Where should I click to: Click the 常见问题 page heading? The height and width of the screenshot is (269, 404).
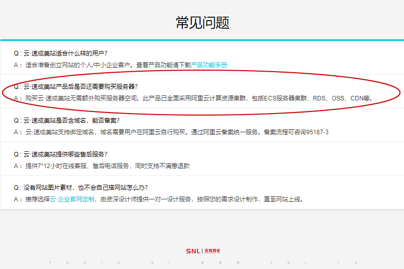point(203,23)
